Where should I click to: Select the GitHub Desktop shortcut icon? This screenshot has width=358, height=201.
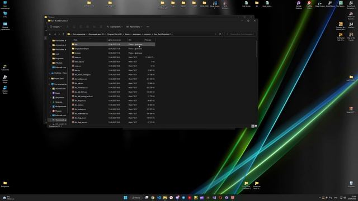[x=299, y=4]
